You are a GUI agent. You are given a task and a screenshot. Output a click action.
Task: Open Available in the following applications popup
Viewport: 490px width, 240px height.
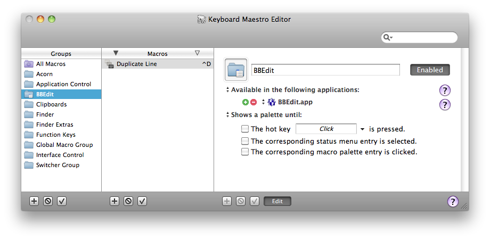click(228, 90)
